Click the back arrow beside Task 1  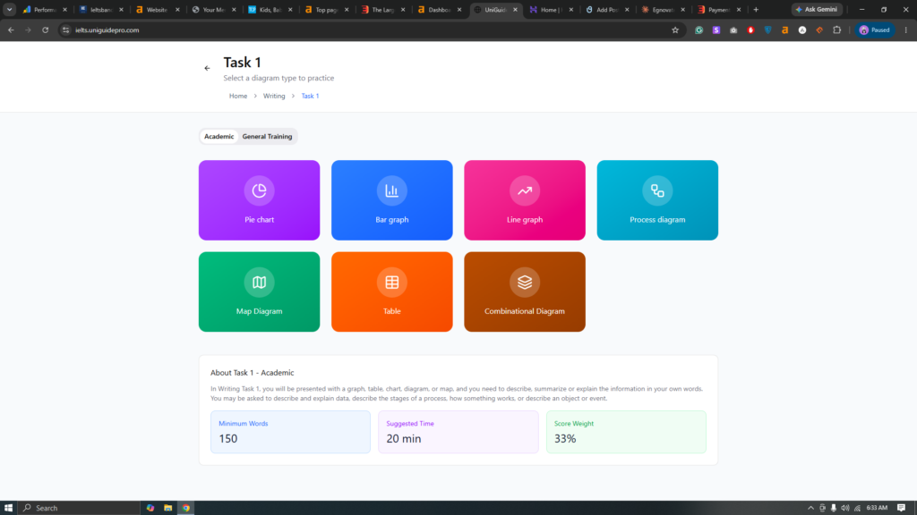coord(207,68)
